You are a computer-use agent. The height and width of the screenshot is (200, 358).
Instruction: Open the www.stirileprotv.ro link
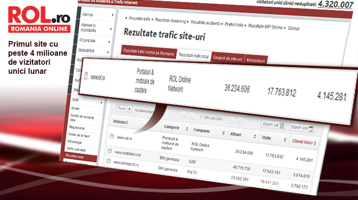click(x=126, y=163)
